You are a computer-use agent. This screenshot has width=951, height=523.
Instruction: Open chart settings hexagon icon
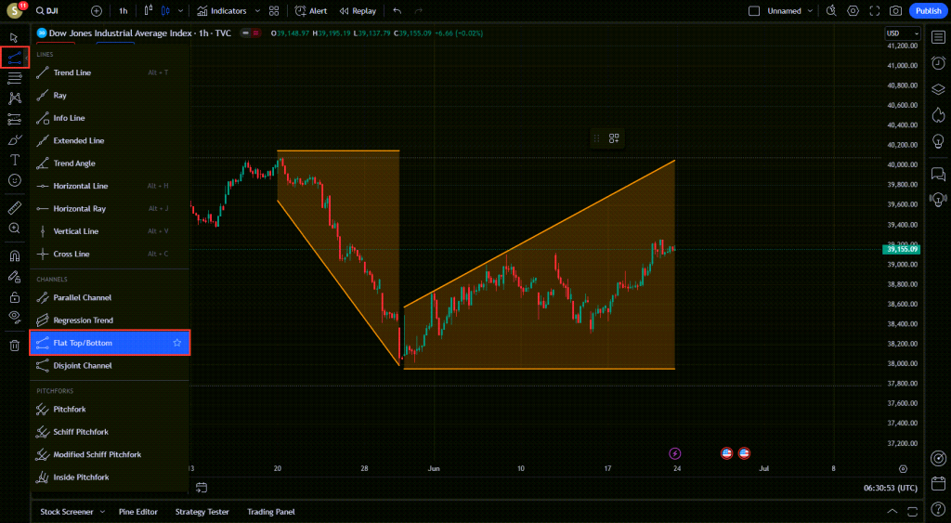(853, 11)
